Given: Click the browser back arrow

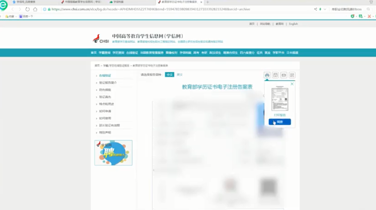Looking at the screenshot, I should click(x=12, y=9).
